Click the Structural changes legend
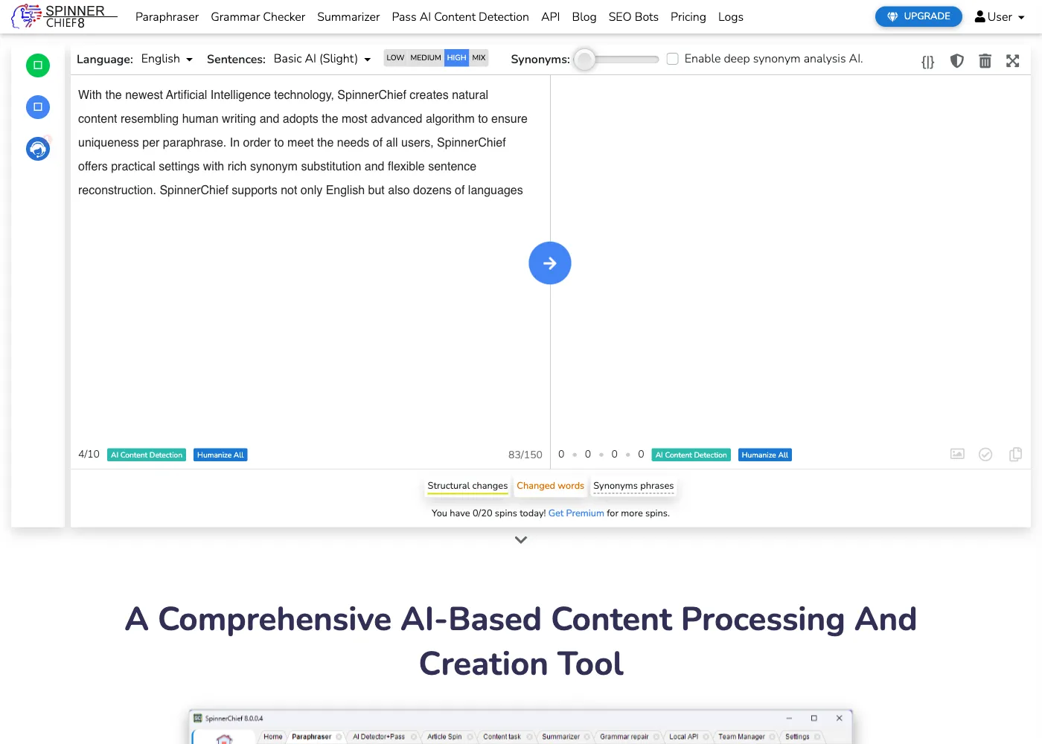1042x744 pixels. 467,486
